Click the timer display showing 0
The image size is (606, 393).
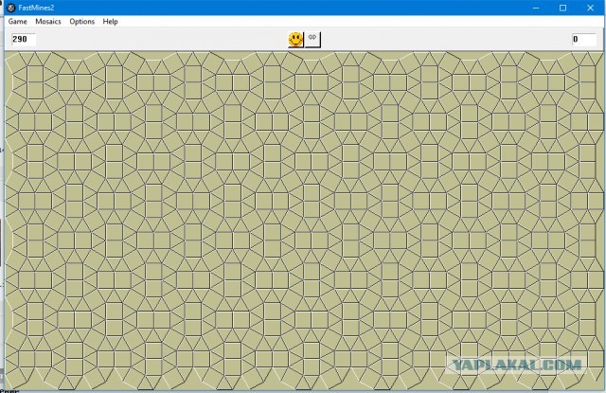(x=584, y=40)
